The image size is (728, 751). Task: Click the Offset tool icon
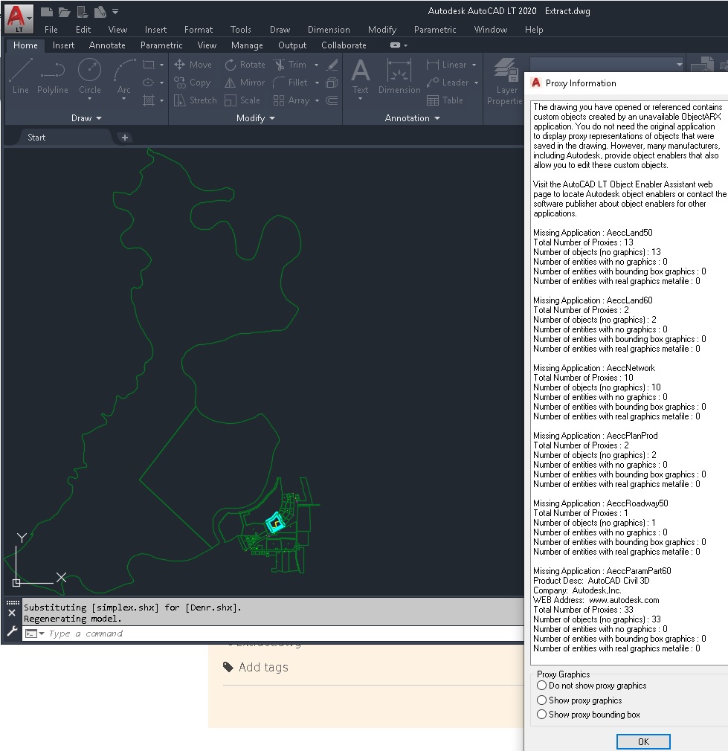coord(332,100)
